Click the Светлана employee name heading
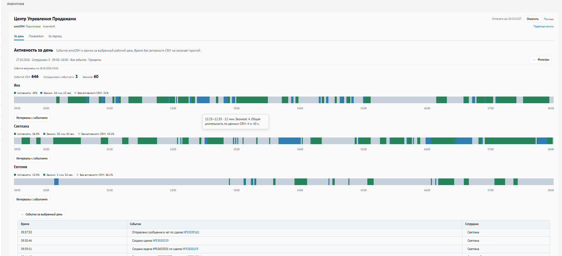The image size is (562, 256). coord(21,126)
